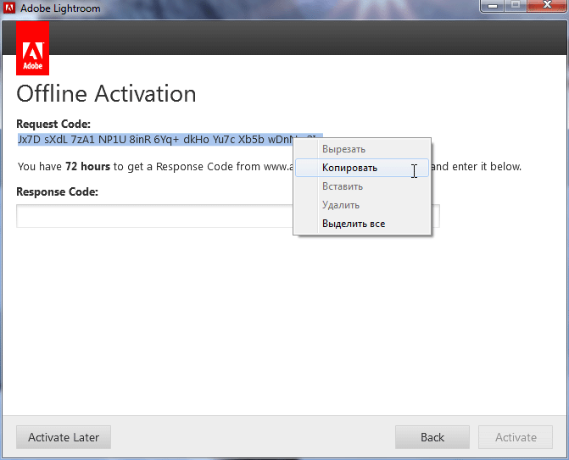Screen dimensions: 569x460
Task: Choose Удалить in the context menu
Action: click(362, 205)
